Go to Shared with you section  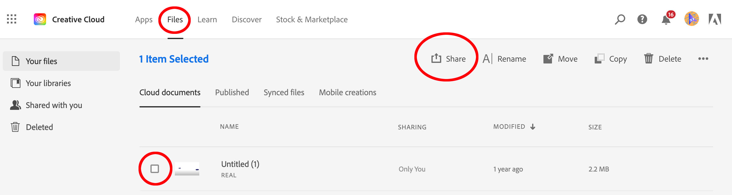(54, 105)
